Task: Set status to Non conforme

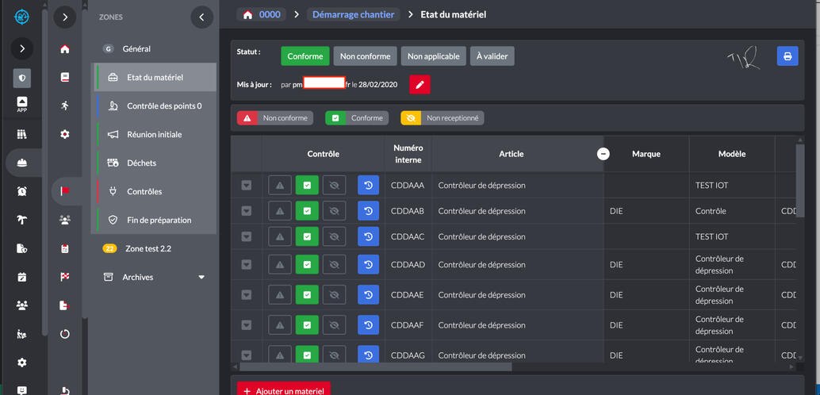Action: pos(365,56)
